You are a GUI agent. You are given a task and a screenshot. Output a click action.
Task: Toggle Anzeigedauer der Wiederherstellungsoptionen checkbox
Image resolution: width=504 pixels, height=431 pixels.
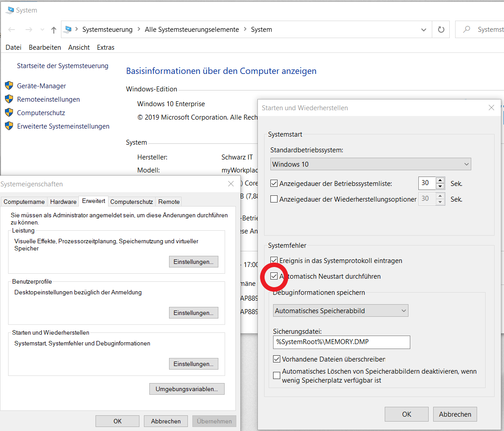pyautogui.click(x=274, y=199)
